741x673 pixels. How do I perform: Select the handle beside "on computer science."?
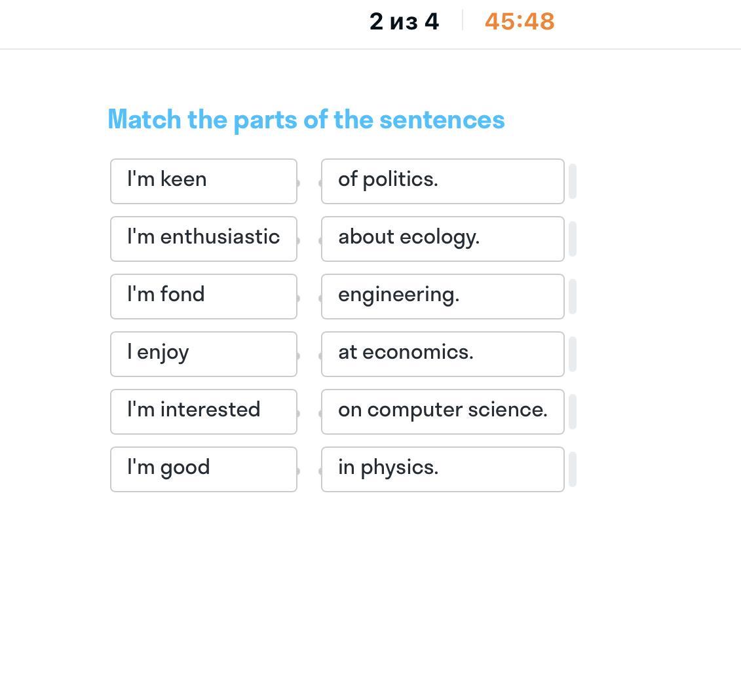tap(573, 411)
